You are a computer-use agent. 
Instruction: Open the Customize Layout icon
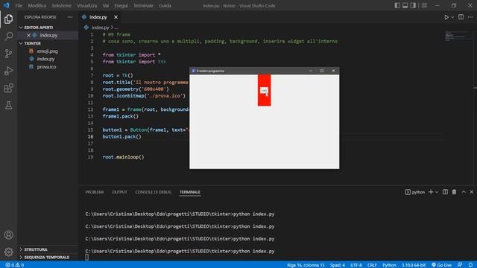(x=424, y=5)
